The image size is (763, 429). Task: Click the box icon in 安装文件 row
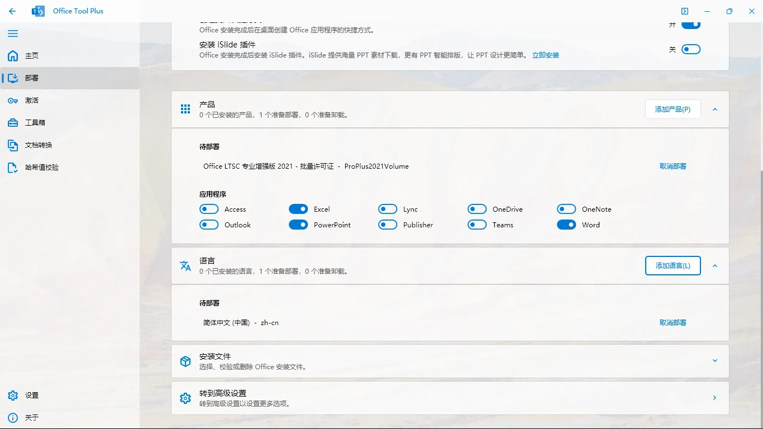185,361
